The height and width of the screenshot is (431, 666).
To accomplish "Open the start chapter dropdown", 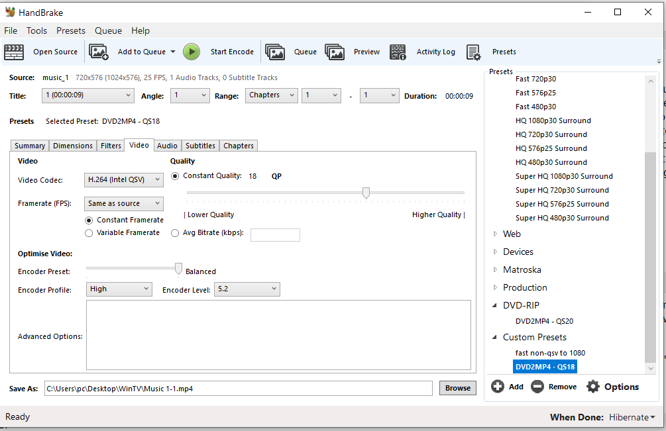I will coord(321,95).
